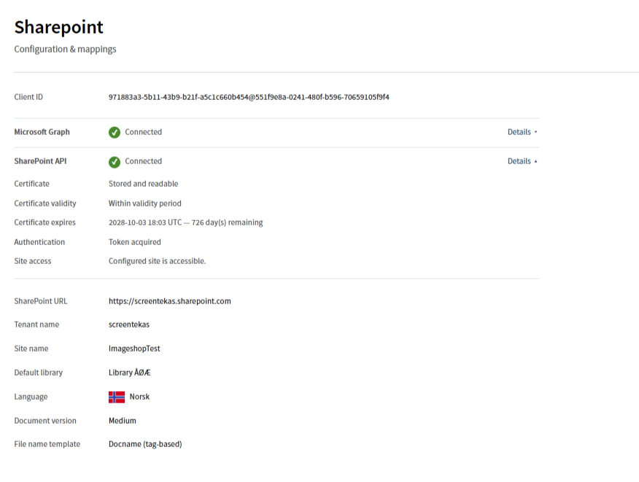
Task: Click the 'Default library' label
Action: tap(39, 373)
